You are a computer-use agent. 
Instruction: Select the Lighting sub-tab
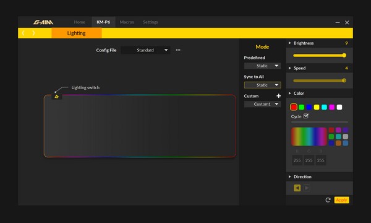(x=77, y=33)
